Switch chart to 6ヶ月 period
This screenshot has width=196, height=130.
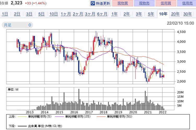102,14
